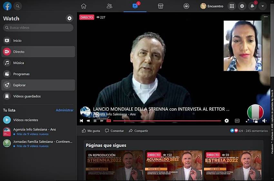The width and height of the screenshot is (274, 181).
Task: Pause the live video
Action: point(95,121)
